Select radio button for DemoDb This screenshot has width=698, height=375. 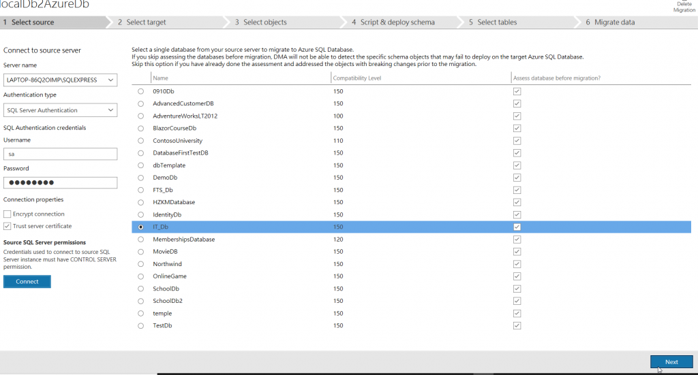tap(140, 178)
